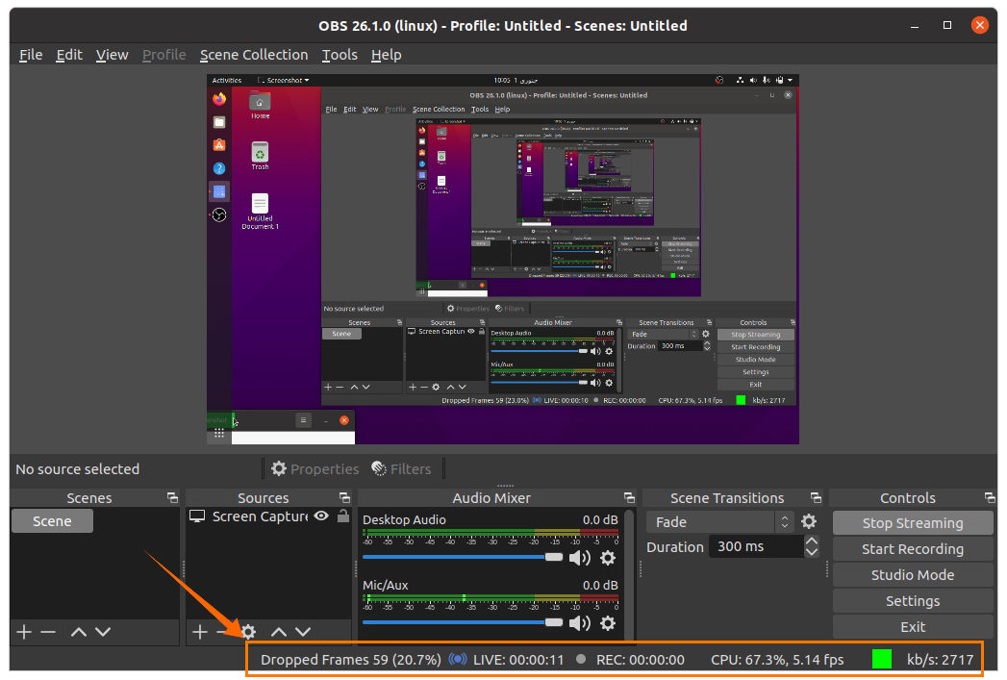Add a new scene with plus icon
Screen dimensions: 1007x680
(24, 632)
